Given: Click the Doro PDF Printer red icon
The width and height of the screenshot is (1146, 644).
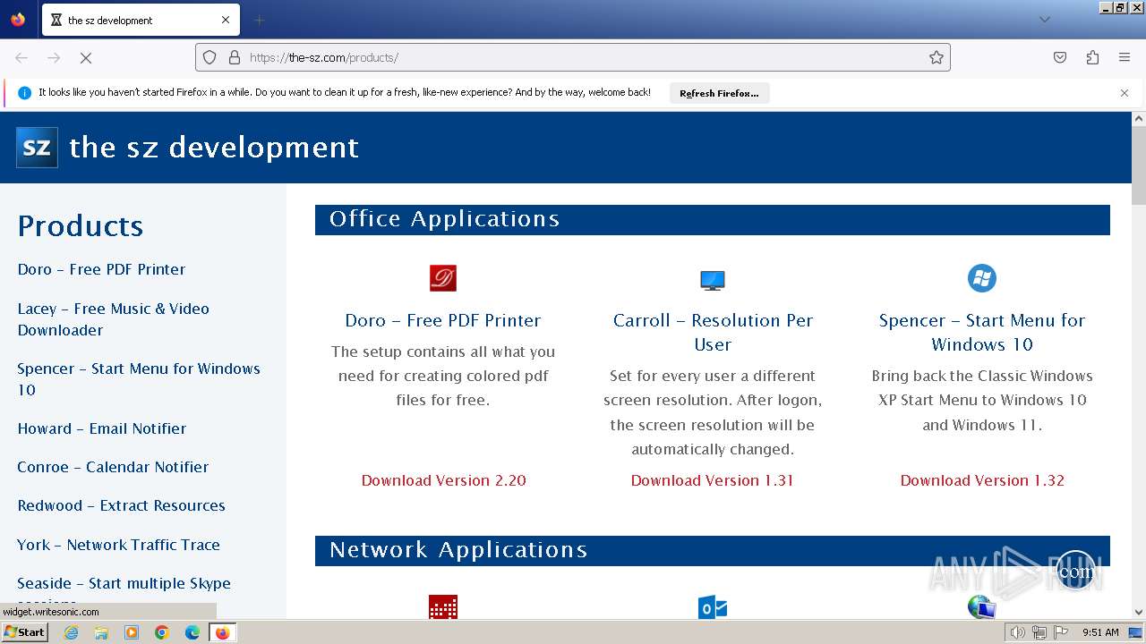Looking at the screenshot, I should click(443, 278).
